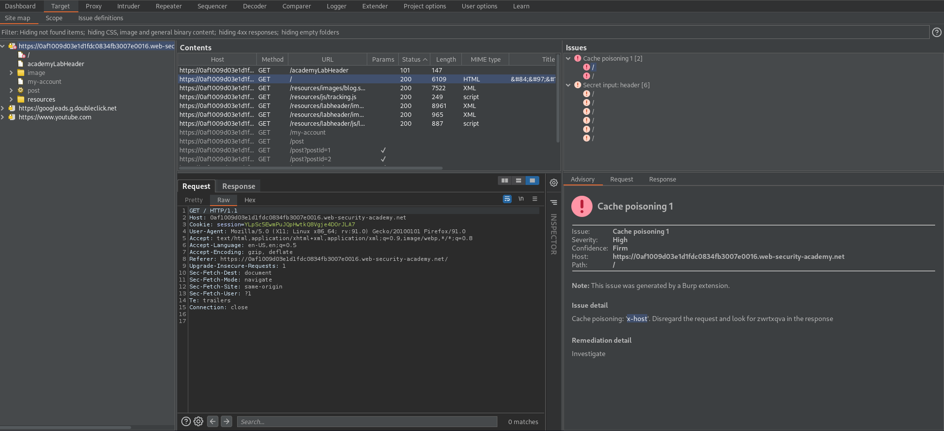The image size is (944, 431).
Task: Select image folder icon in site map
Action: click(x=21, y=73)
